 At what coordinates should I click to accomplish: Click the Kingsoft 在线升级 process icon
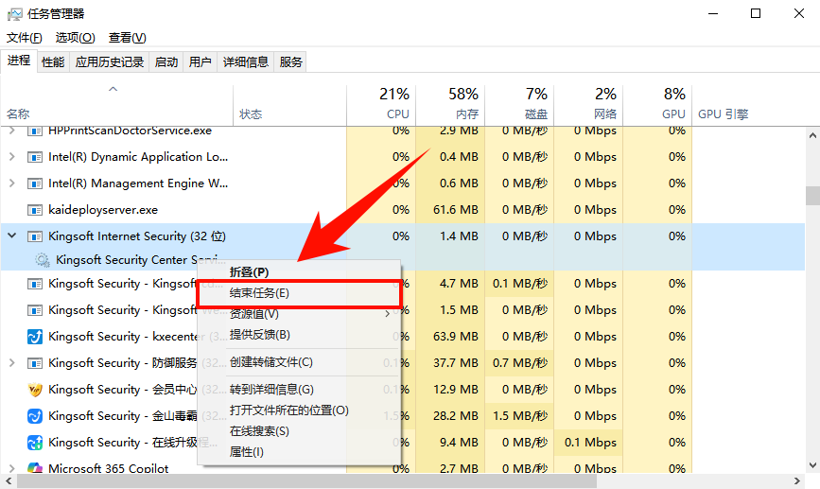pos(35,443)
